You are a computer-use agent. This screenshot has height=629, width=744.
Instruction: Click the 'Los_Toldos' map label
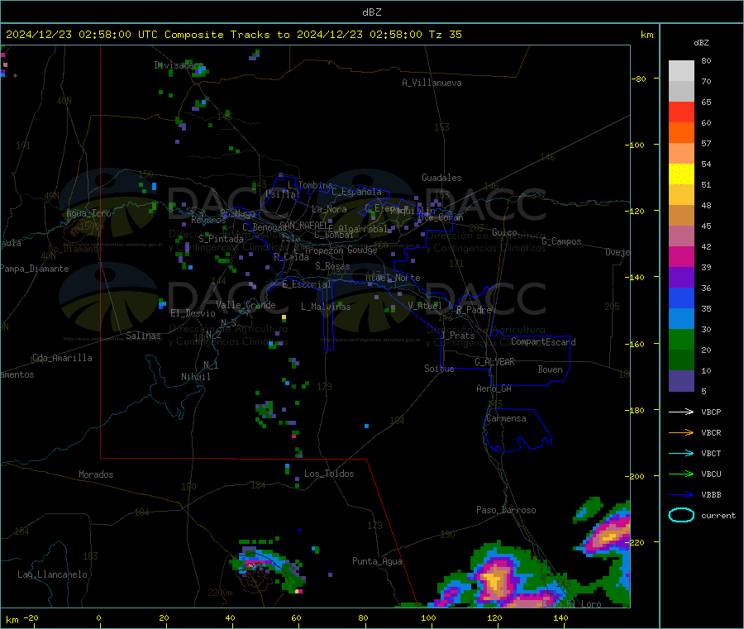tap(329, 474)
